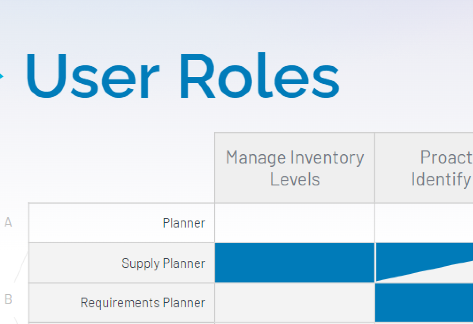Click the Requirements Planner row label
Image resolution: width=473 pixels, height=324 pixels.
(x=143, y=303)
